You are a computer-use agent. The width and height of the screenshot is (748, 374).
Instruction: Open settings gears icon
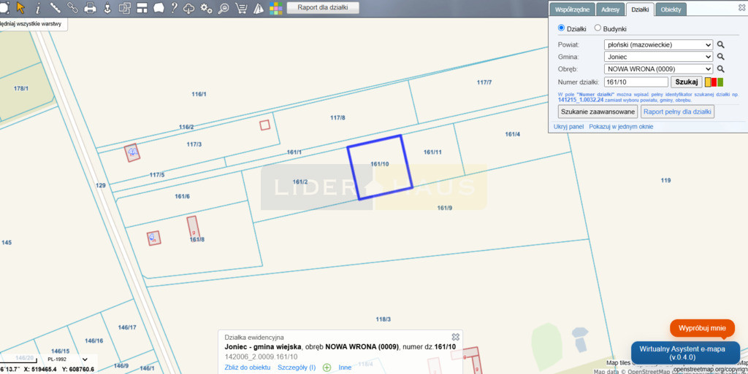[x=206, y=7]
